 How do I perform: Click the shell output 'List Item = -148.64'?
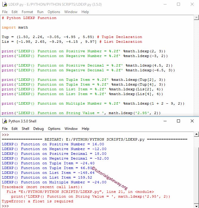[x=48, y=173]
